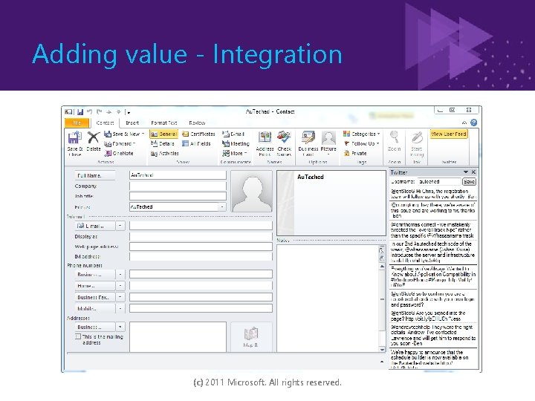The image size is (535, 401).
Task: Switch to the Format Text tab
Action: pyautogui.click(x=164, y=123)
